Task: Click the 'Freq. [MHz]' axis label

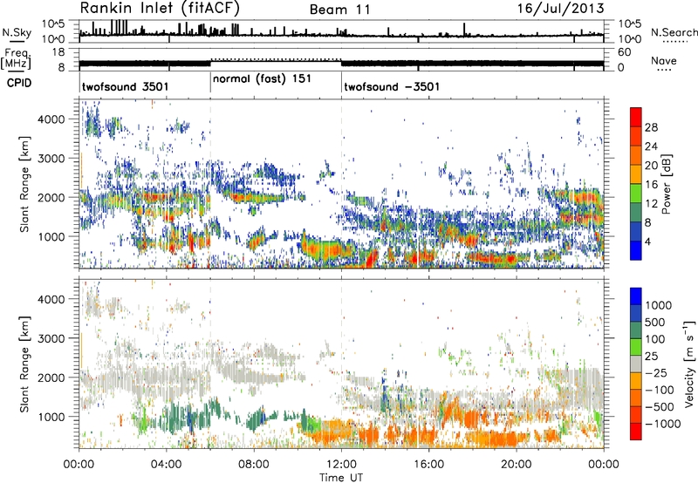Action: 16,58
